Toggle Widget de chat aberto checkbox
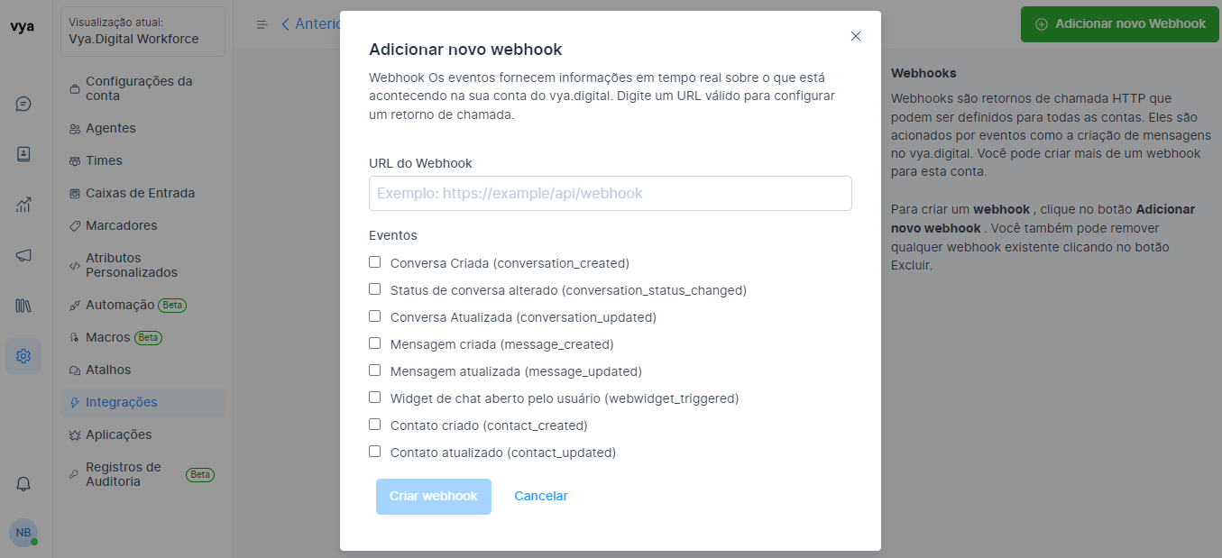 (375, 398)
